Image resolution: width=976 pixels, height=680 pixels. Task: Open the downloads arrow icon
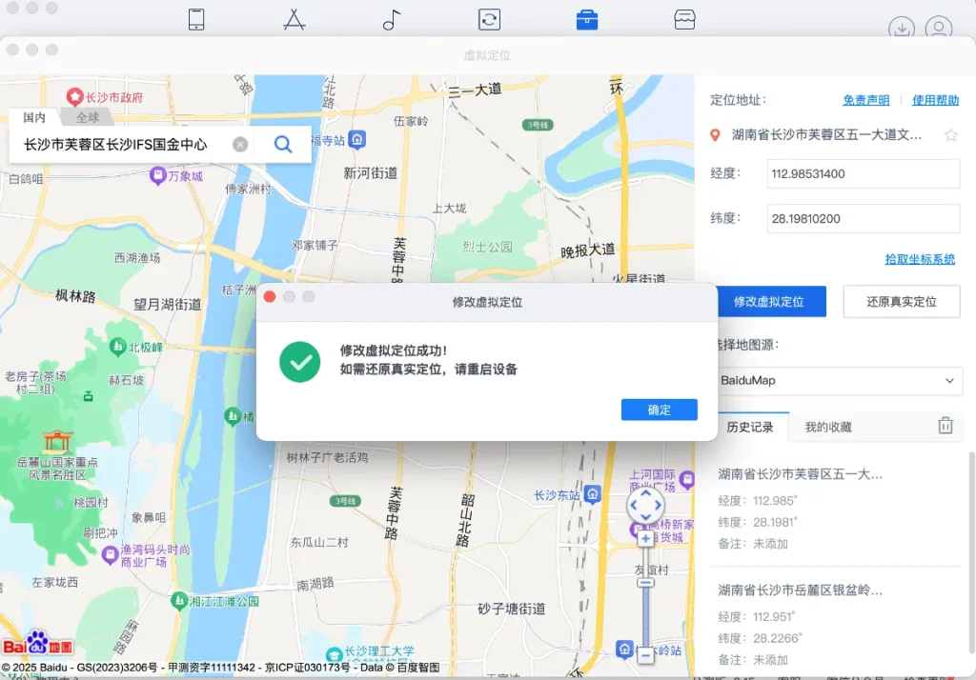point(902,28)
